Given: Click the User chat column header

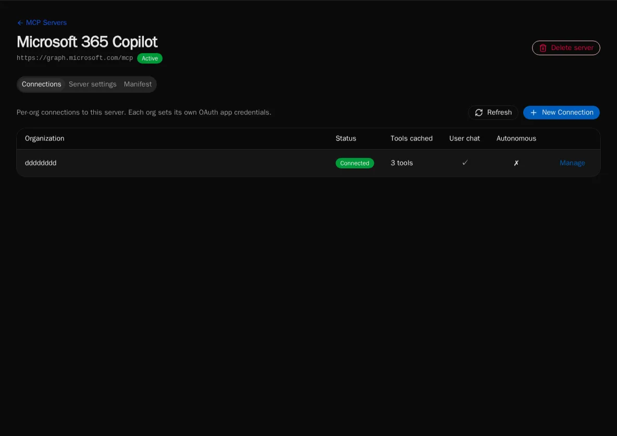Looking at the screenshot, I should coord(464,139).
